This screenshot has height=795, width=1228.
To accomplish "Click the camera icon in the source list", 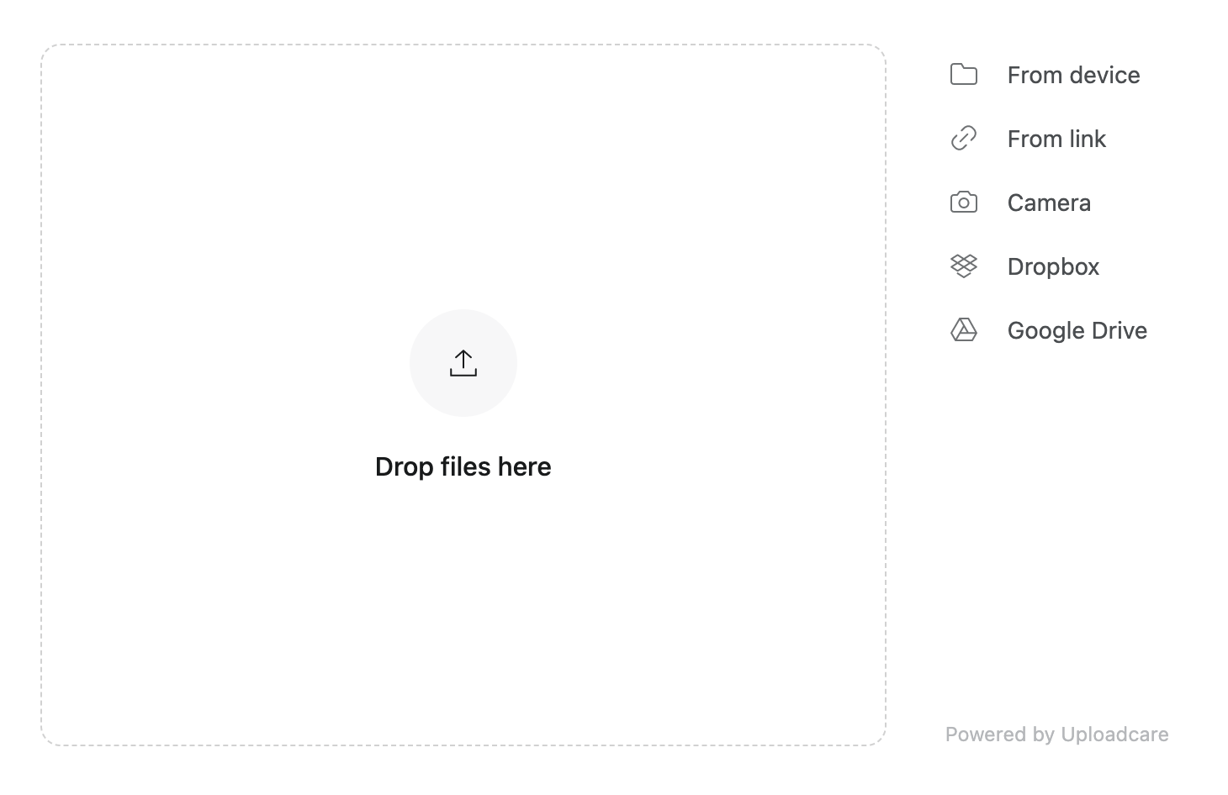I will pos(963,202).
